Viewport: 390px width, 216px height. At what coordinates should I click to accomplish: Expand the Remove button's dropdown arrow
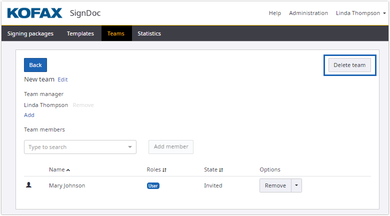(x=296, y=185)
